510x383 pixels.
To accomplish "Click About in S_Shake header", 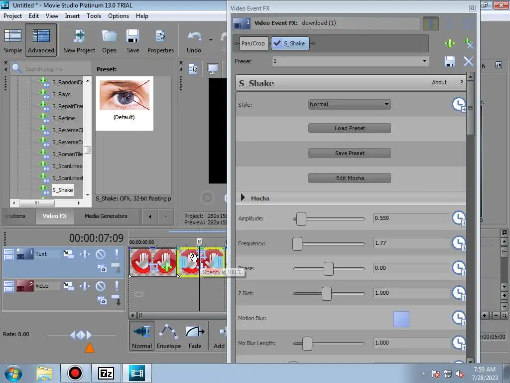I will point(439,82).
